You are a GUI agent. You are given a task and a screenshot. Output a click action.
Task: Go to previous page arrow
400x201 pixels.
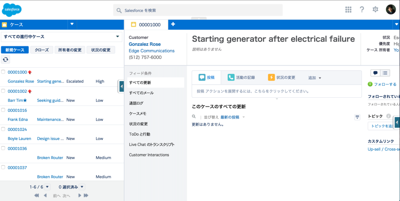[45, 196]
